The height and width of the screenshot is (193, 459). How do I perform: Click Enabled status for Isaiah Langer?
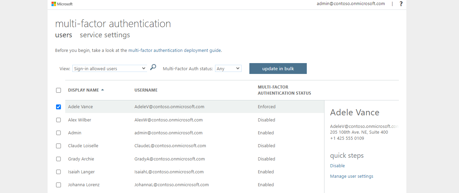coord(266,172)
